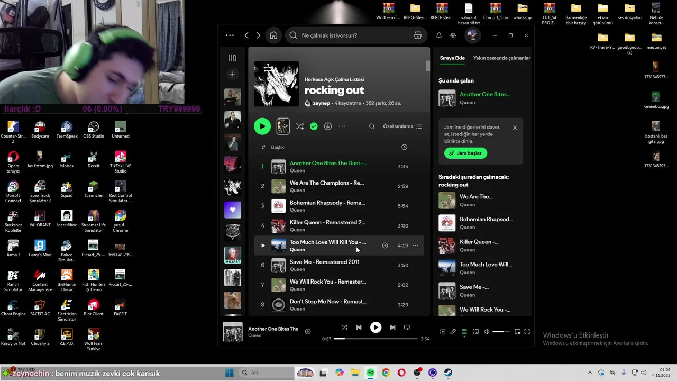This screenshot has width=677, height=381.
Task: Mute using the volume speaker icon
Action: tap(487, 332)
